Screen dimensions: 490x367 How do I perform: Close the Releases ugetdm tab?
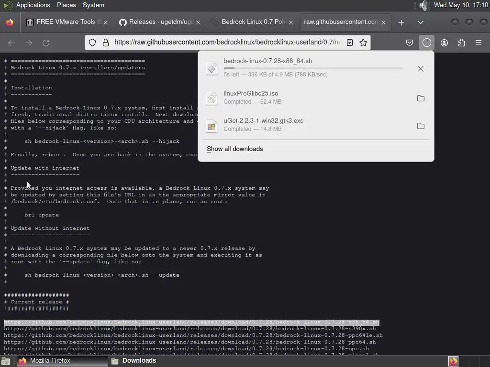[198, 22]
